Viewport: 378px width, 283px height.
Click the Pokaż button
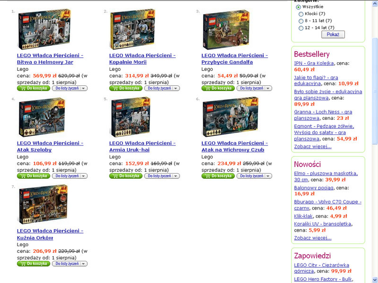tap(333, 34)
